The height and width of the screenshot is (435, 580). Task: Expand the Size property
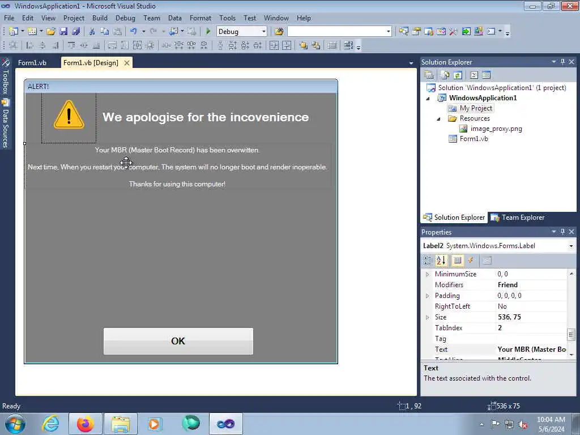click(x=427, y=317)
